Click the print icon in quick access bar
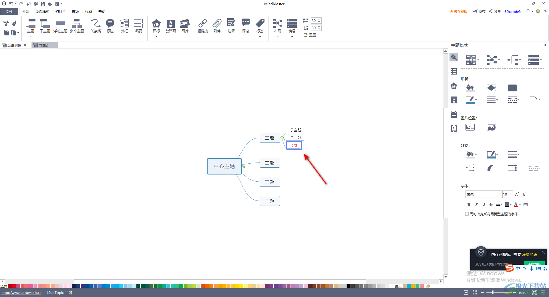The image size is (549, 297). (x=50, y=4)
